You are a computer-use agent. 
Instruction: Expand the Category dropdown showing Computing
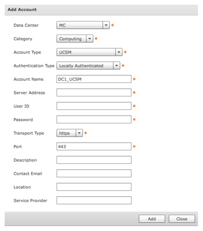[75, 39]
